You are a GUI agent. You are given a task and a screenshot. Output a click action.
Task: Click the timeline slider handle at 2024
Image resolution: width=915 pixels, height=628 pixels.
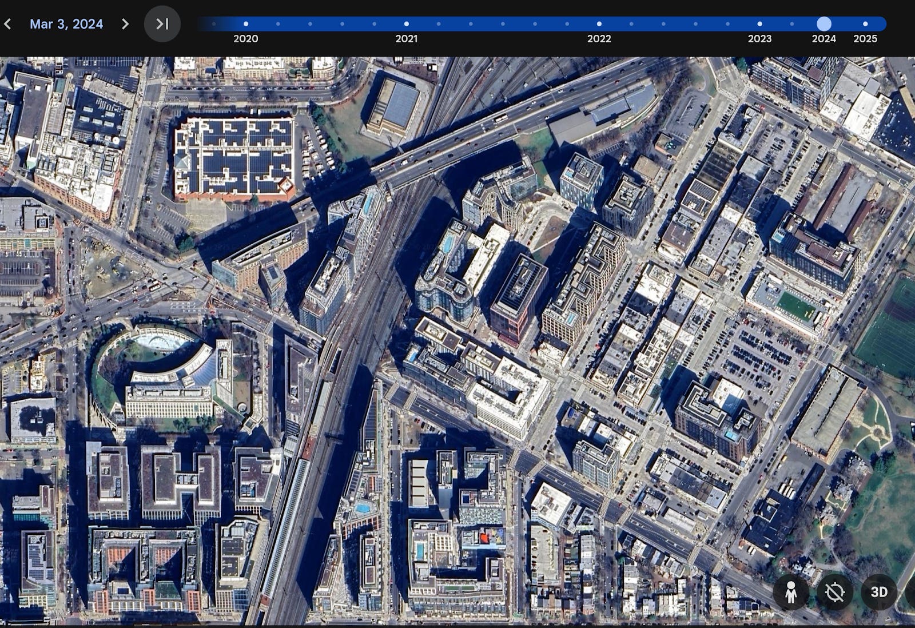pyautogui.click(x=824, y=24)
